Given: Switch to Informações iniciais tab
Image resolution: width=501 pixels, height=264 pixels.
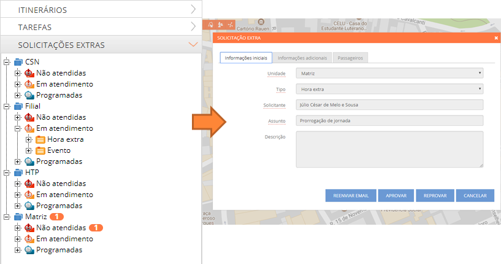Looking at the screenshot, I should click(246, 58).
